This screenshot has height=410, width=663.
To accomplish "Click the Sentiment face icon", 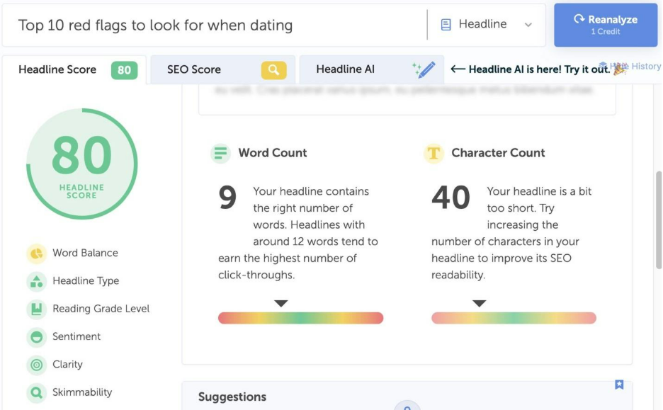I will point(36,337).
